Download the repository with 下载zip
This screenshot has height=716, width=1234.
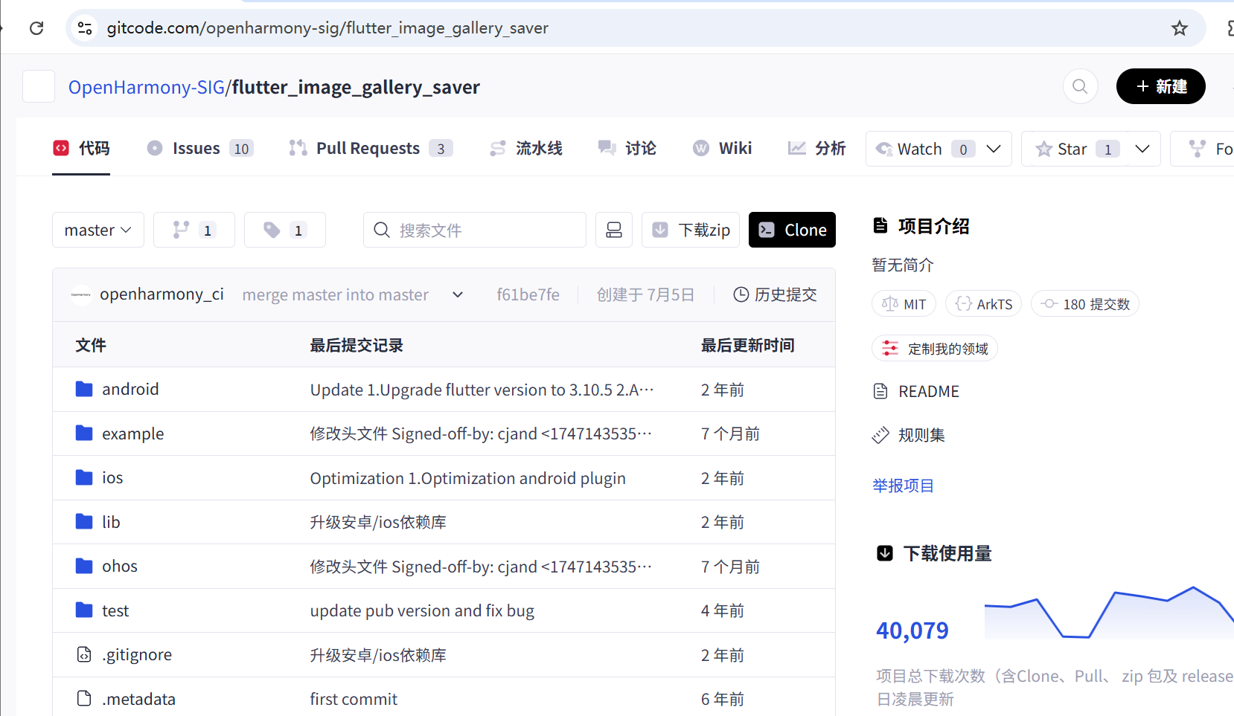click(690, 230)
